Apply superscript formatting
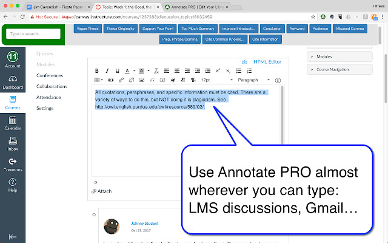 pyautogui.click(x=218, y=71)
